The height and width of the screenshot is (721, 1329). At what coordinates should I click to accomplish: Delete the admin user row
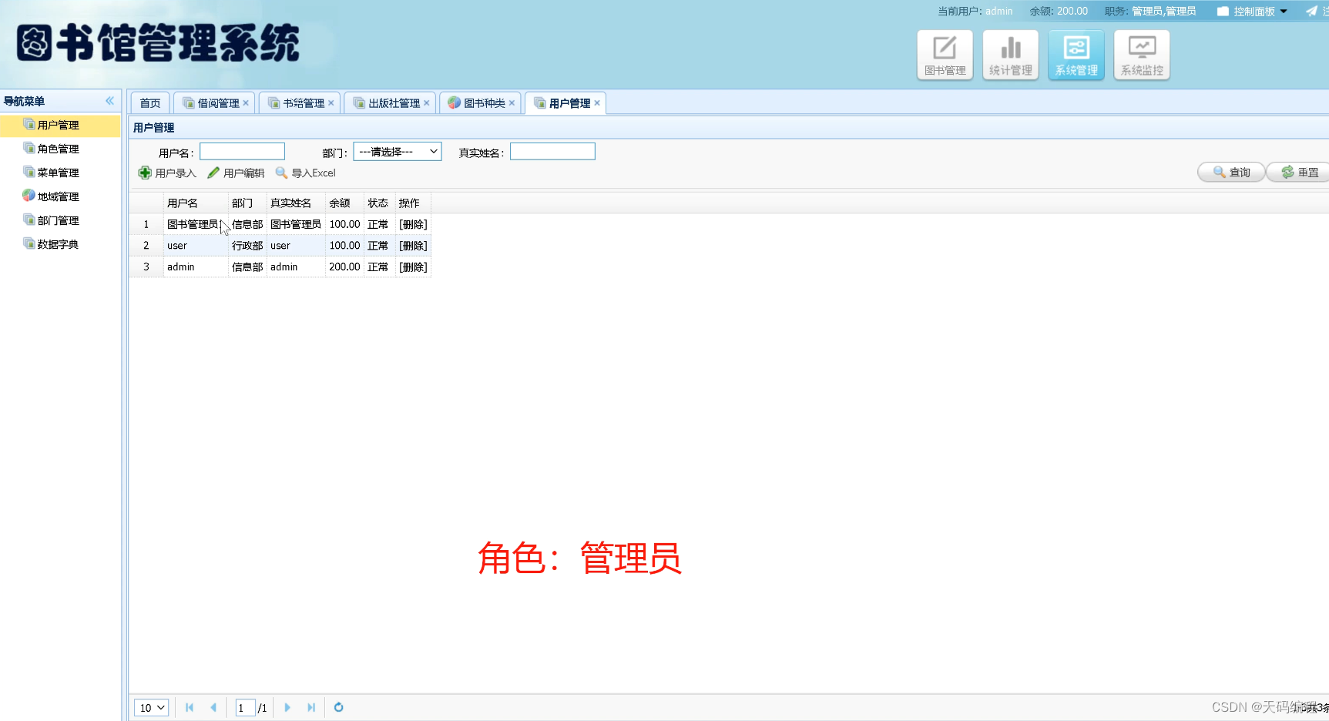413,267
